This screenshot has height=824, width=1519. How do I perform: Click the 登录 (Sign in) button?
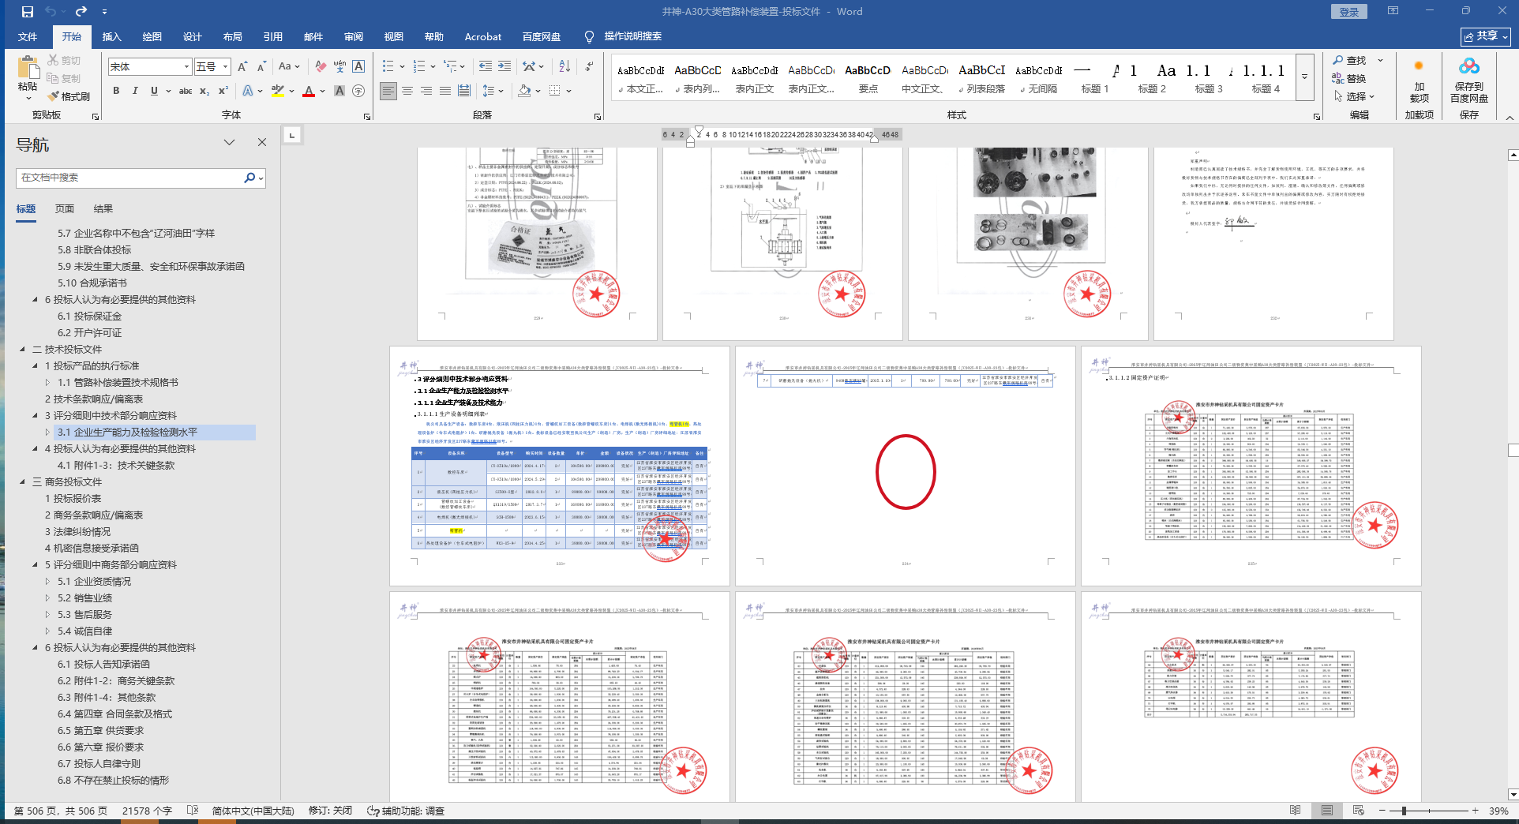click(x=1349, y=12)
